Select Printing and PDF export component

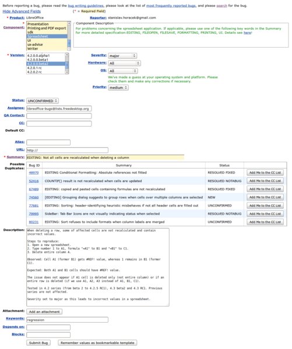(47, 28)
